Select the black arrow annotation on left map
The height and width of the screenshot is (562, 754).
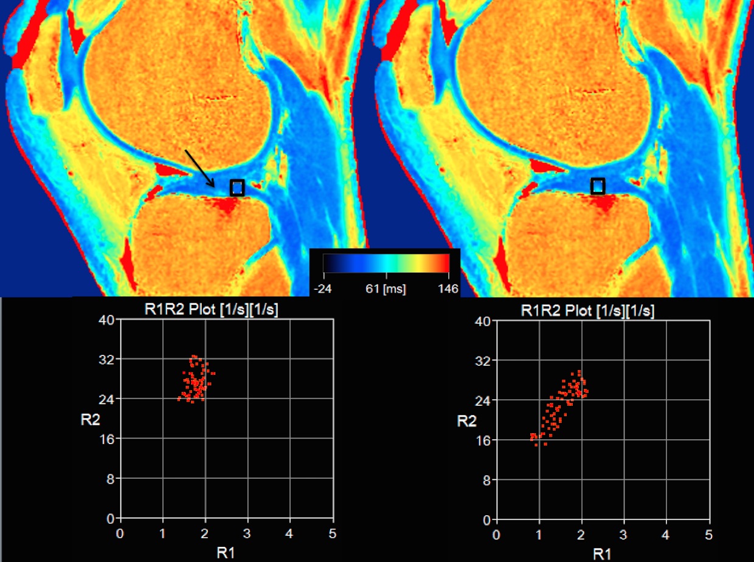[199, 168]
